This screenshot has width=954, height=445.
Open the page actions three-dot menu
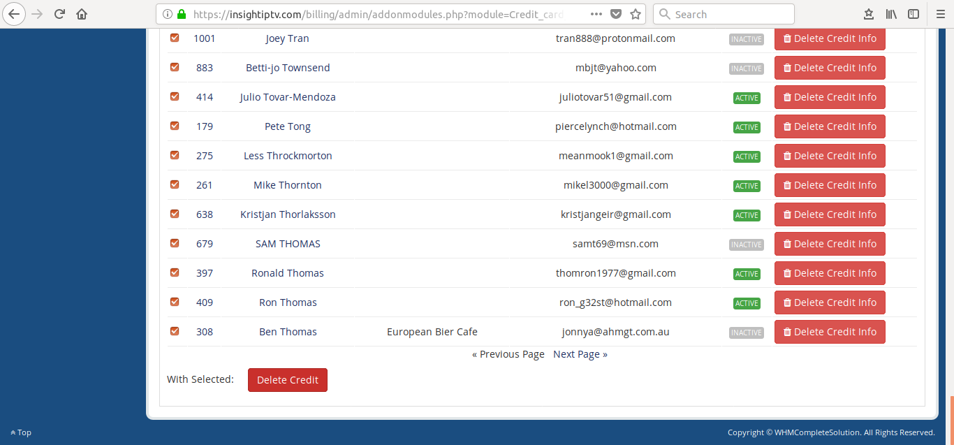(596, 14)
